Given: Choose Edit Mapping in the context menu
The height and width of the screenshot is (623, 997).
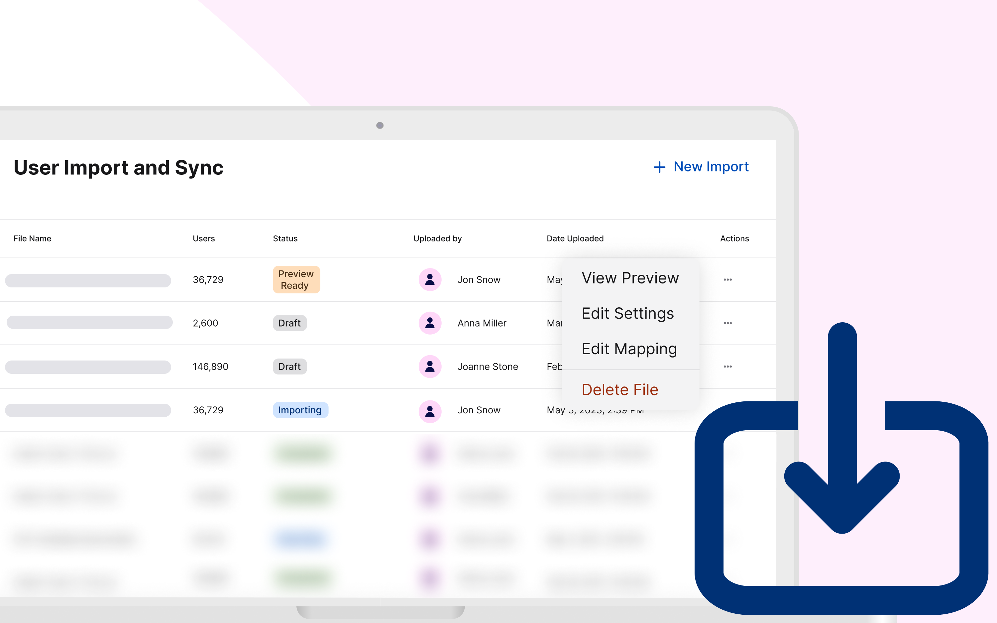Looking at the screenshot, I should [629, 349].
